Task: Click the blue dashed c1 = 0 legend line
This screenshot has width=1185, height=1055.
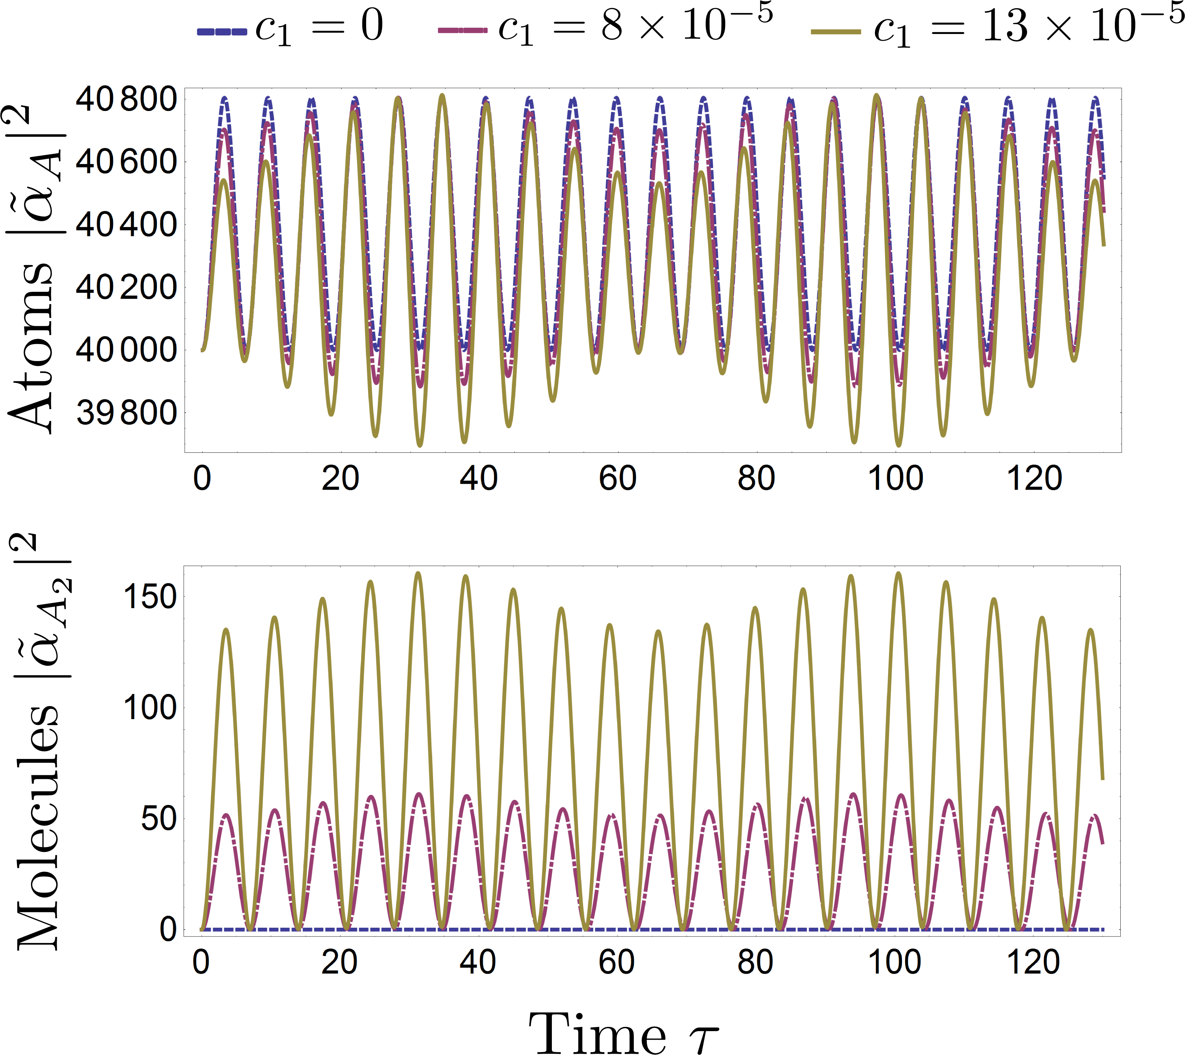Action: (222, 31)
